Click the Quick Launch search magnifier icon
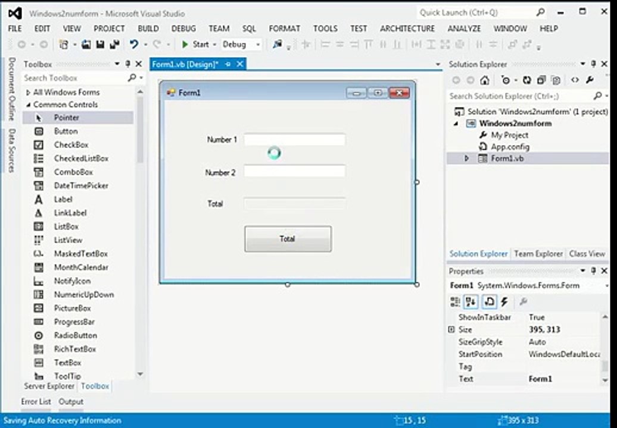 pyautogui.click(x=541, y=12)
